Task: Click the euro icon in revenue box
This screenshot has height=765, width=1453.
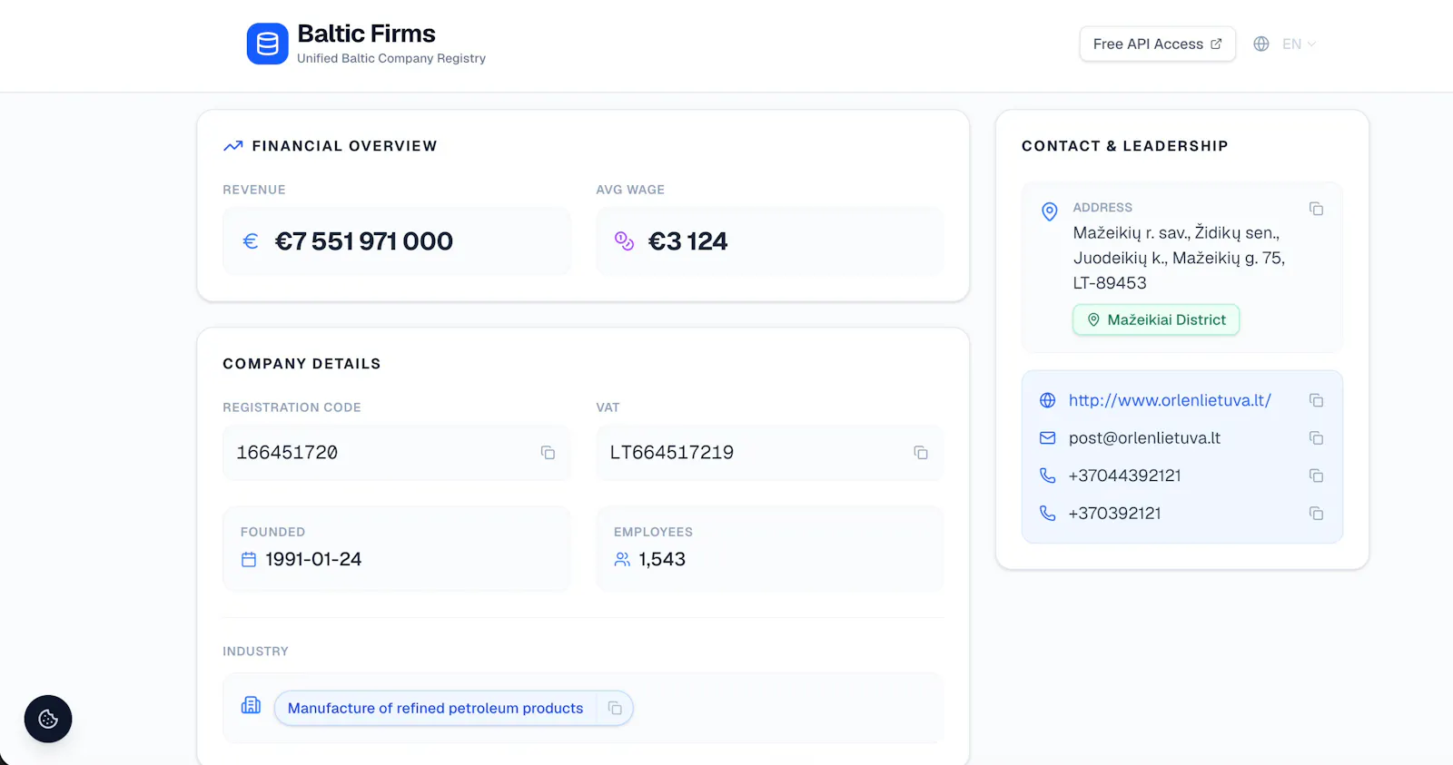Action: [x=251, y=241]
